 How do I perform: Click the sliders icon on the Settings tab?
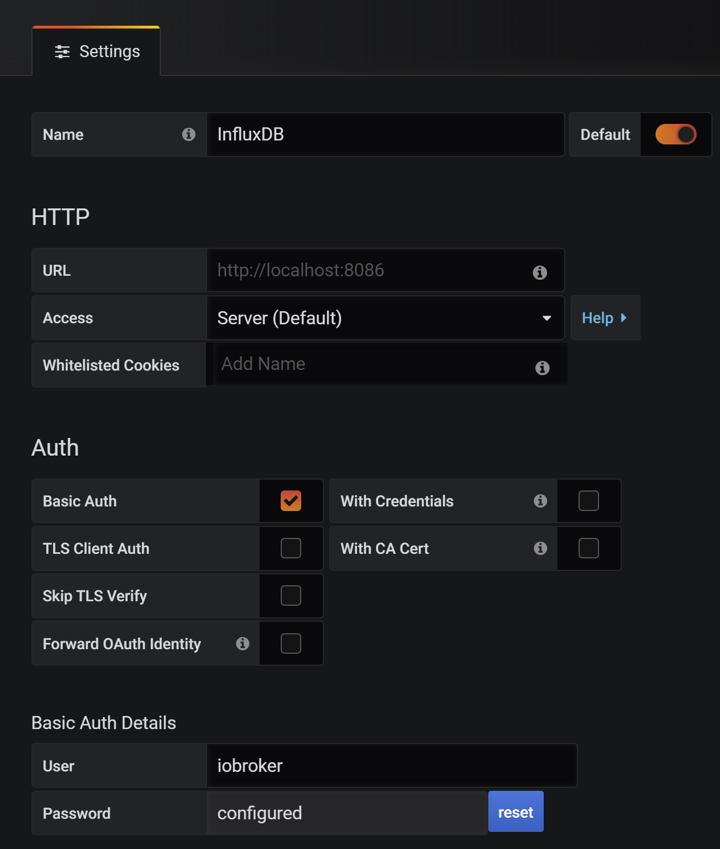[x=62, y=52]
